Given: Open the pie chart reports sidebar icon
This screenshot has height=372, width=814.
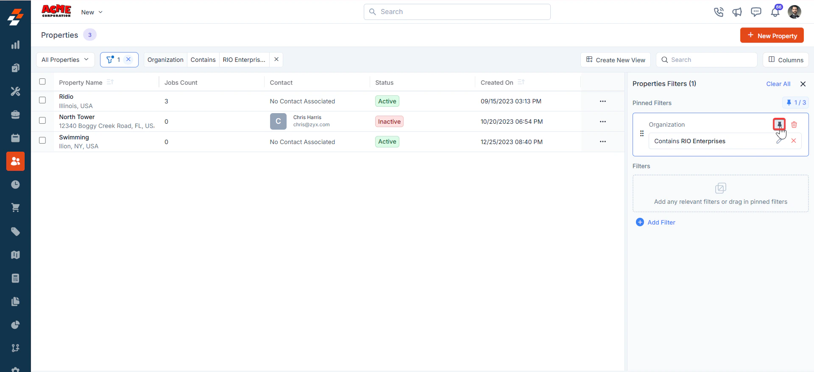Looking at the screenshot, I should point(15,325).
